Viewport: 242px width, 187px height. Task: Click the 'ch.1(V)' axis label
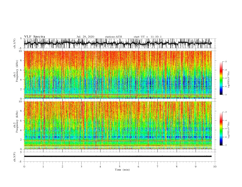pyautogui.click(x=15, y=43)
